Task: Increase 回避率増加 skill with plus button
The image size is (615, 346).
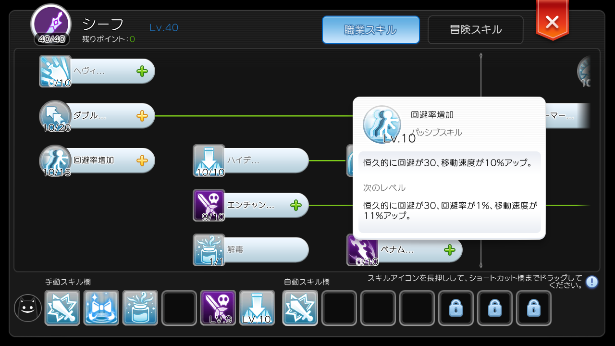Action: [x=142, y=161]
